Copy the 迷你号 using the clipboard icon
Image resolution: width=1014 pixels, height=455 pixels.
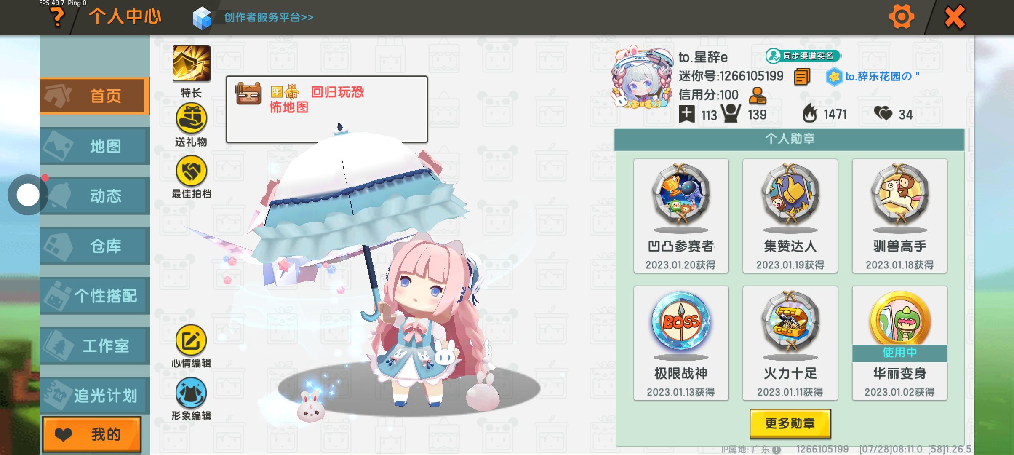[x=802, y=77]
